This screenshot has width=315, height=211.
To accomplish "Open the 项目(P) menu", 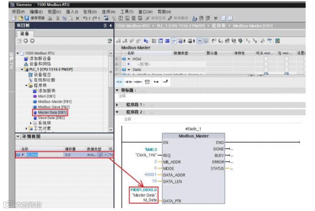I will click(x=18, y=12).
